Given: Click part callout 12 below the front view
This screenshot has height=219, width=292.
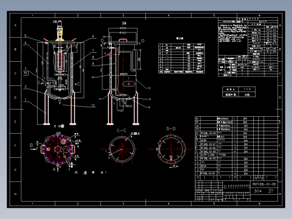Looking at the screenshot, I should [x=93, y=105].
